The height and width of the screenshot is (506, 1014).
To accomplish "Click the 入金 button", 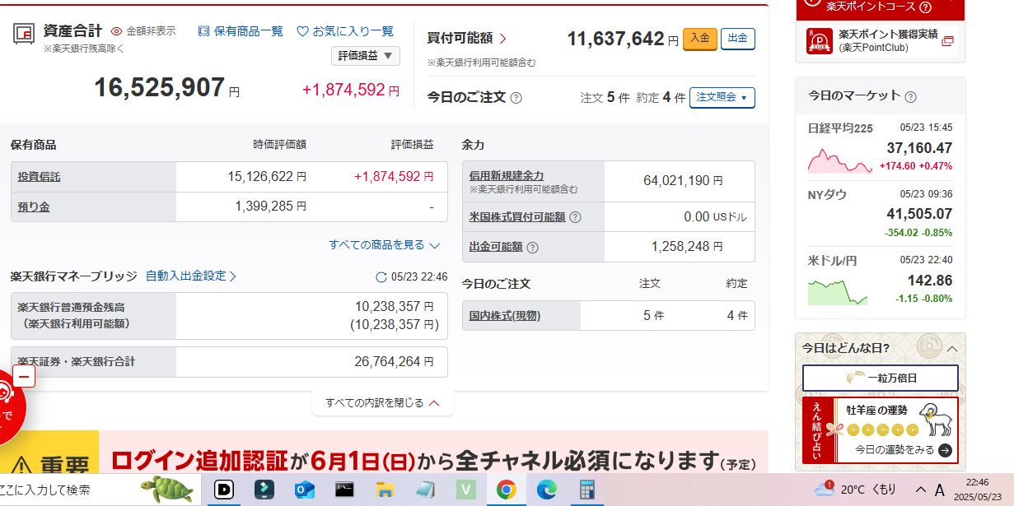I will [700, 39].
